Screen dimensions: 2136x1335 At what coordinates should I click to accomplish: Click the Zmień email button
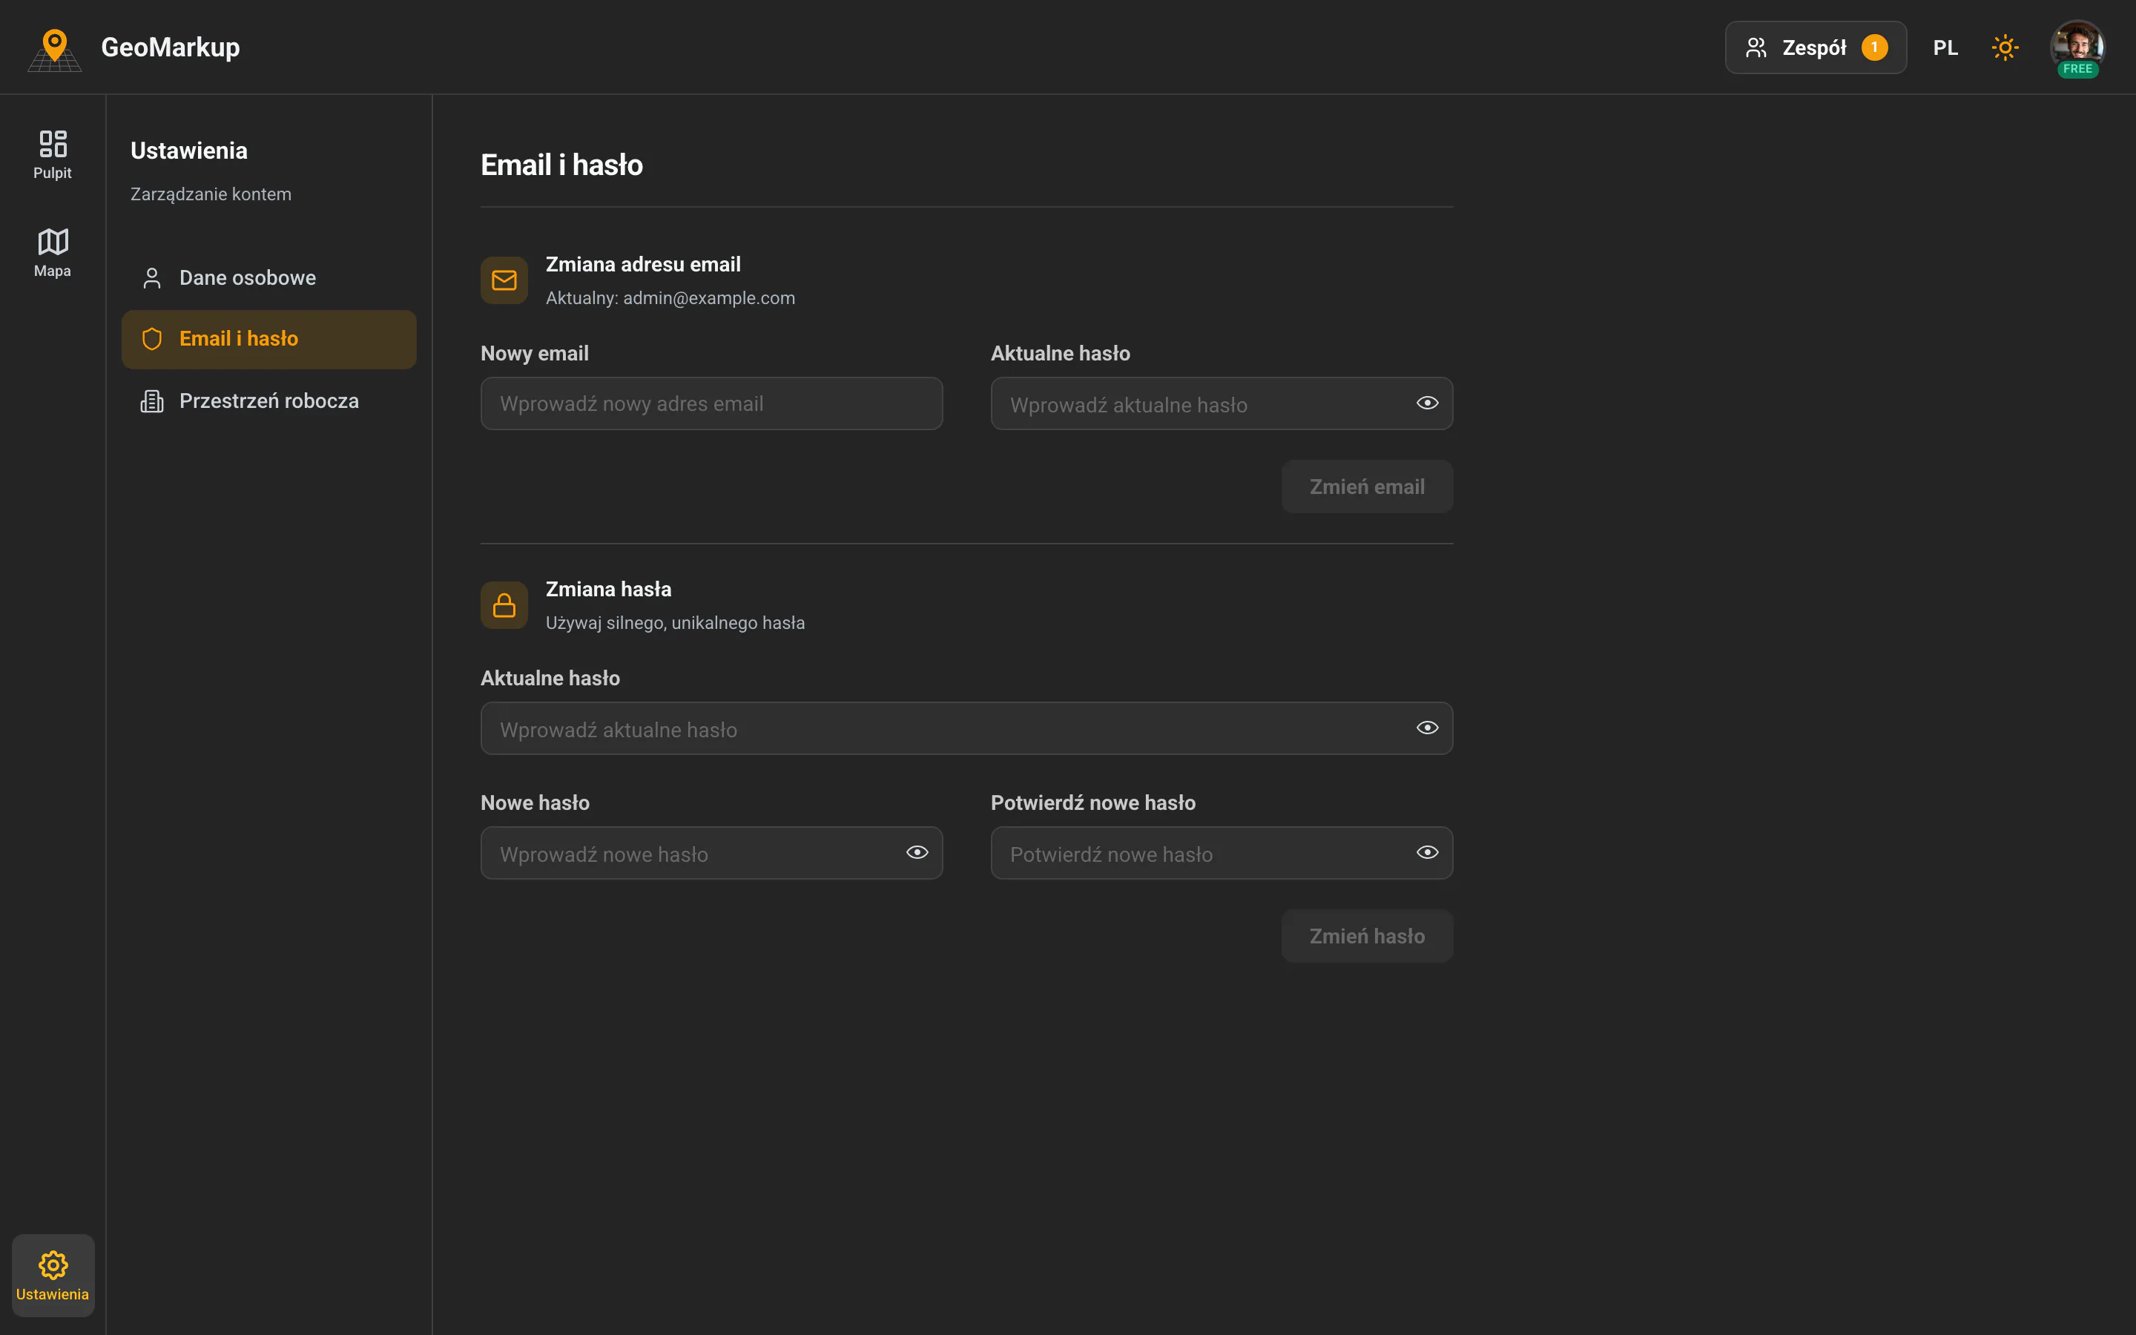[1366, 487]
